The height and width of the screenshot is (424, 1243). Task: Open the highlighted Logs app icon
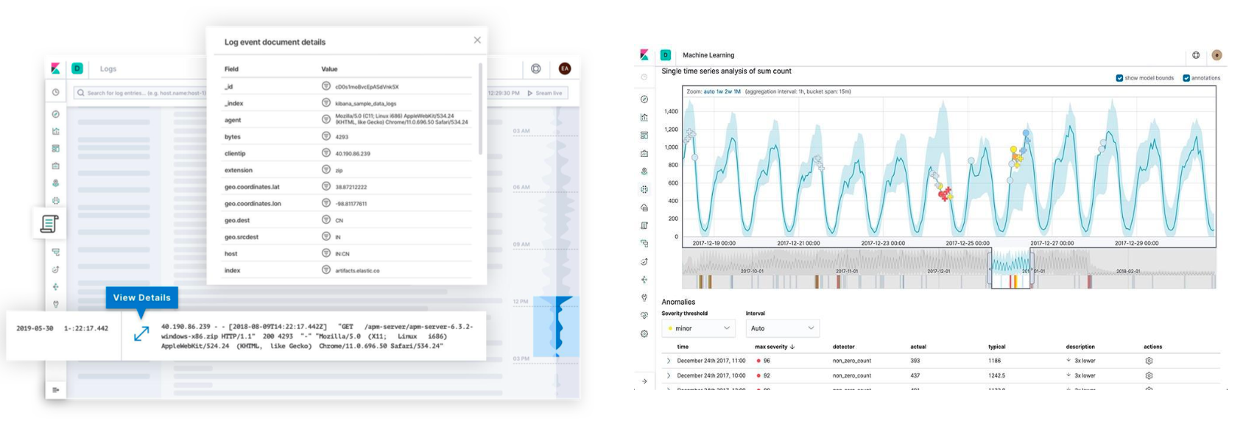point(49,223)
